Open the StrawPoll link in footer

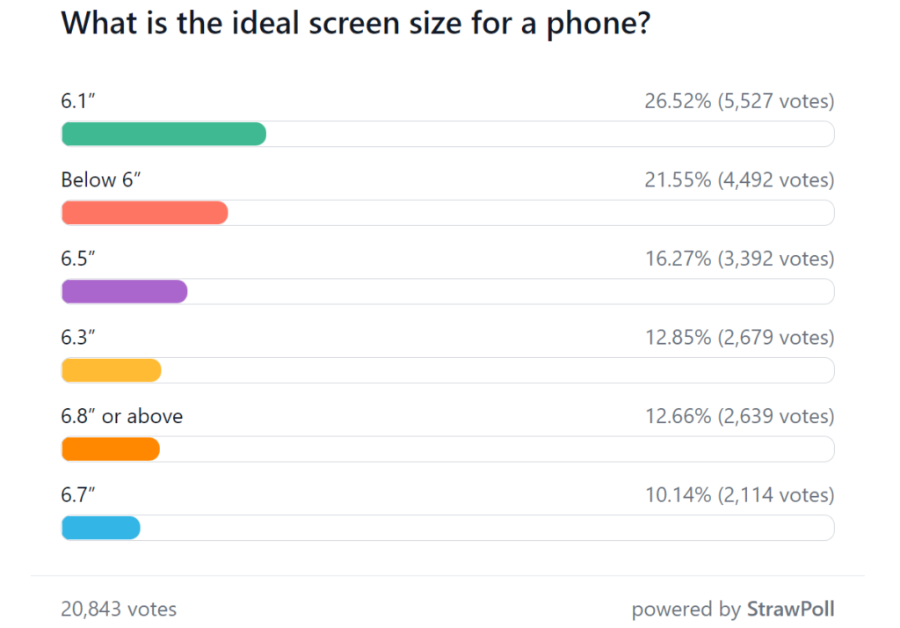790,609
